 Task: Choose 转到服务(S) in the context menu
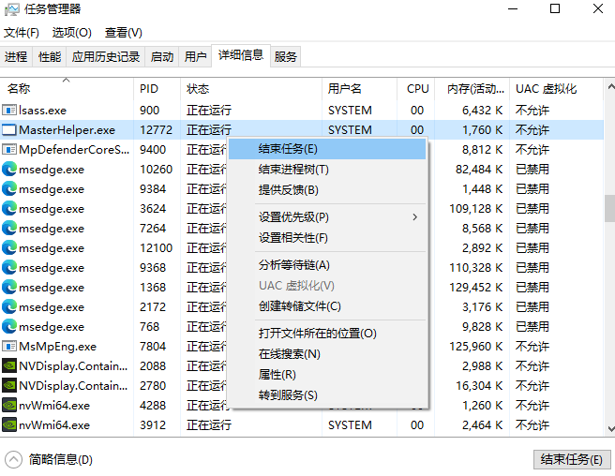click(327, 394)
